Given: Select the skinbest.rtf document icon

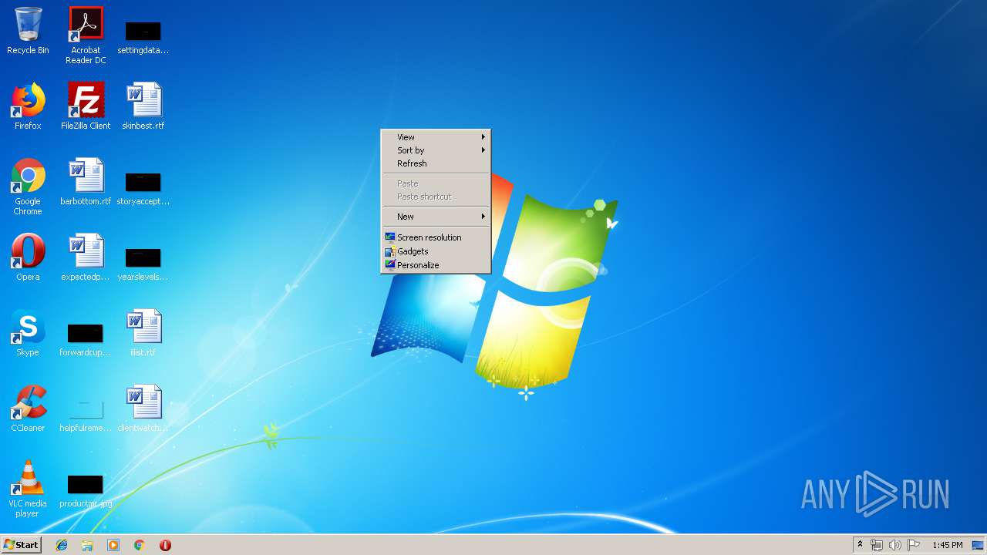Looking at the screenshot, I should point(143,106).
